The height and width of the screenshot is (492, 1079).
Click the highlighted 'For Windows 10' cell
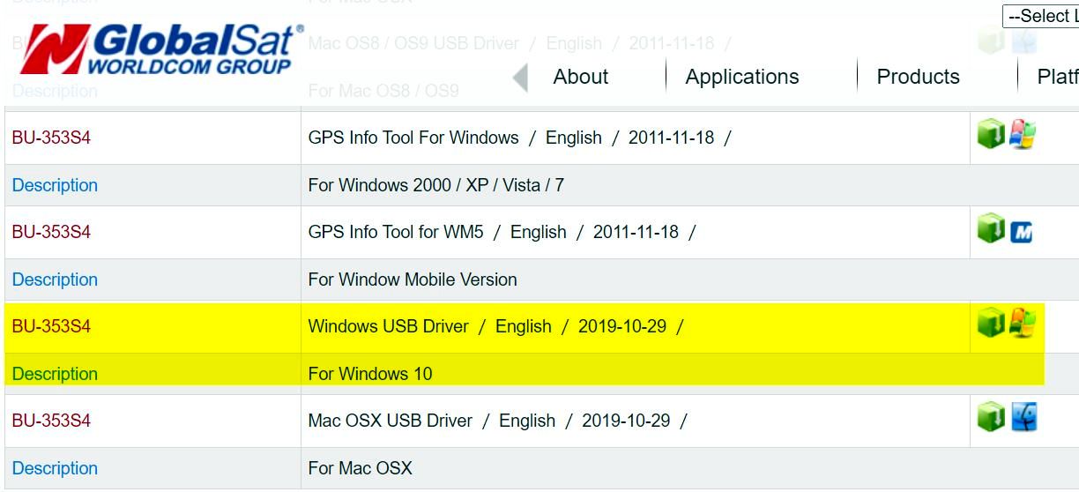pyautogui.click(x=689, y=374)
